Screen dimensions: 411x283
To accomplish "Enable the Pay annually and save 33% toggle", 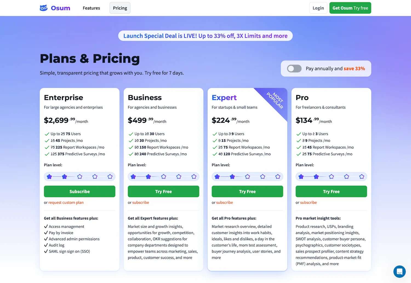I will [x=294, y=68].
